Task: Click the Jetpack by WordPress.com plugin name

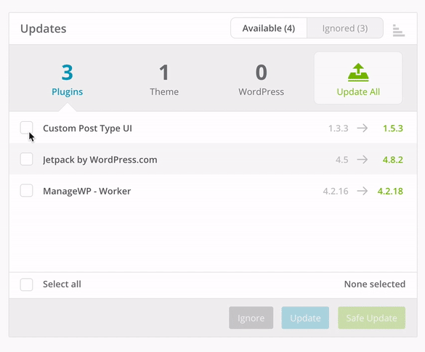Action: tap(100, 160)
